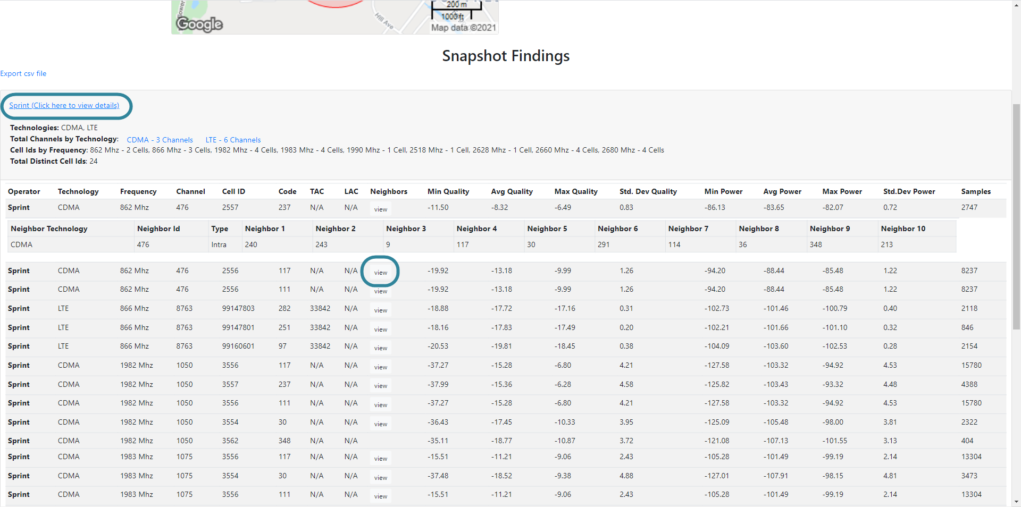Collapse neighbors view for Cell ID 2557
Image resolution: width=1021 pixels, height=507 pixels.
(x=380, y=209)
